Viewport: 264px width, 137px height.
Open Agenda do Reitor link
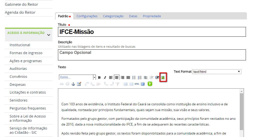point(20,12)
